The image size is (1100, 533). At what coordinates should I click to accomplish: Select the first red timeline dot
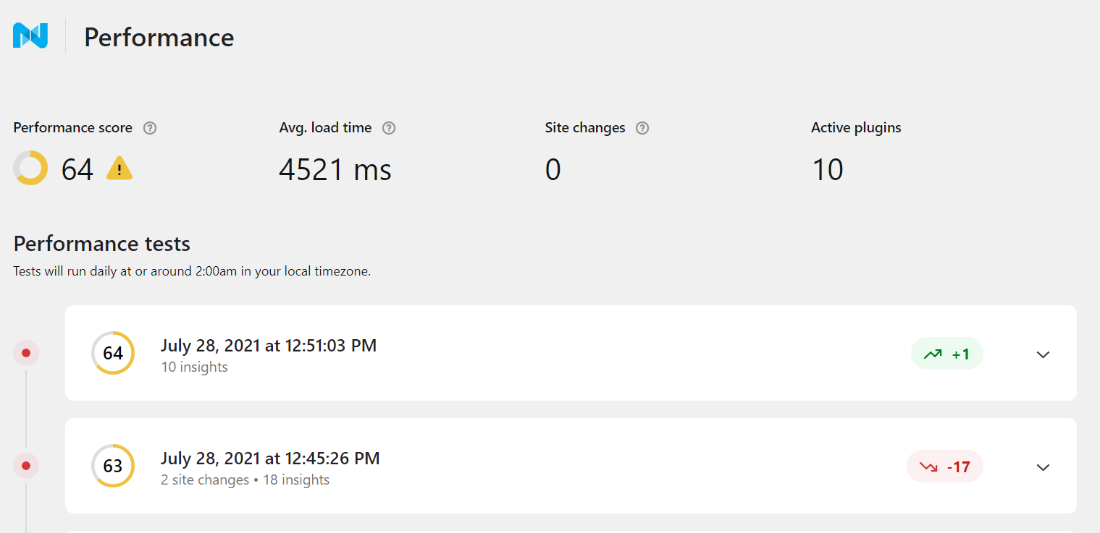click(x=26, y=353)
